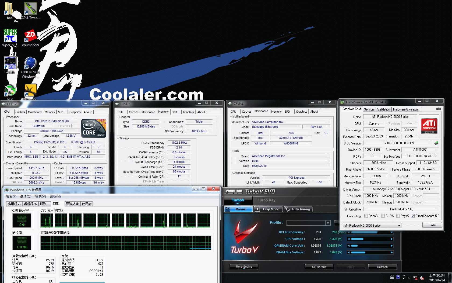
Task: Open the Validation tab in GPU-Z
Action: pos(383,109)
